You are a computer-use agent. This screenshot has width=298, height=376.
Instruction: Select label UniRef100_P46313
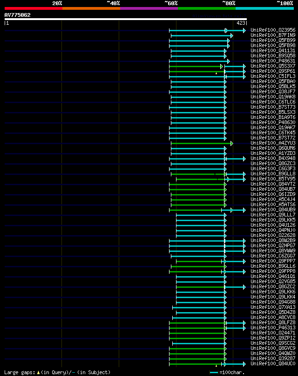[x=273, y=328]
